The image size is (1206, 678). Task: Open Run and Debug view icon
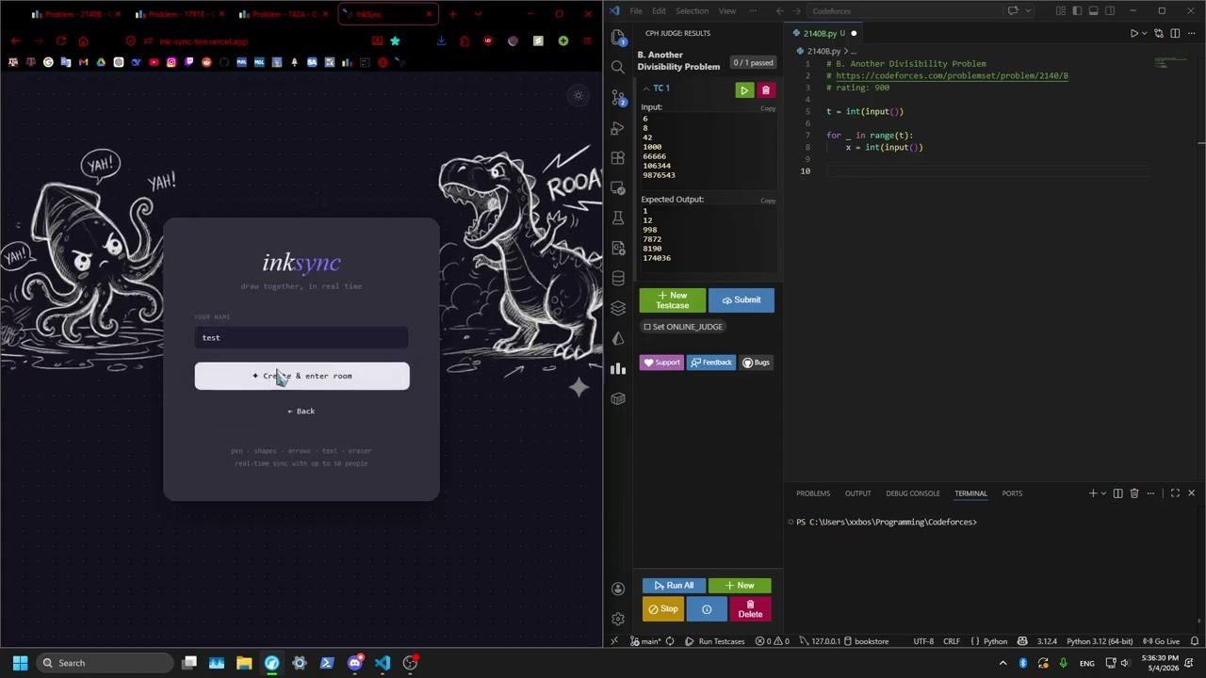618,127
